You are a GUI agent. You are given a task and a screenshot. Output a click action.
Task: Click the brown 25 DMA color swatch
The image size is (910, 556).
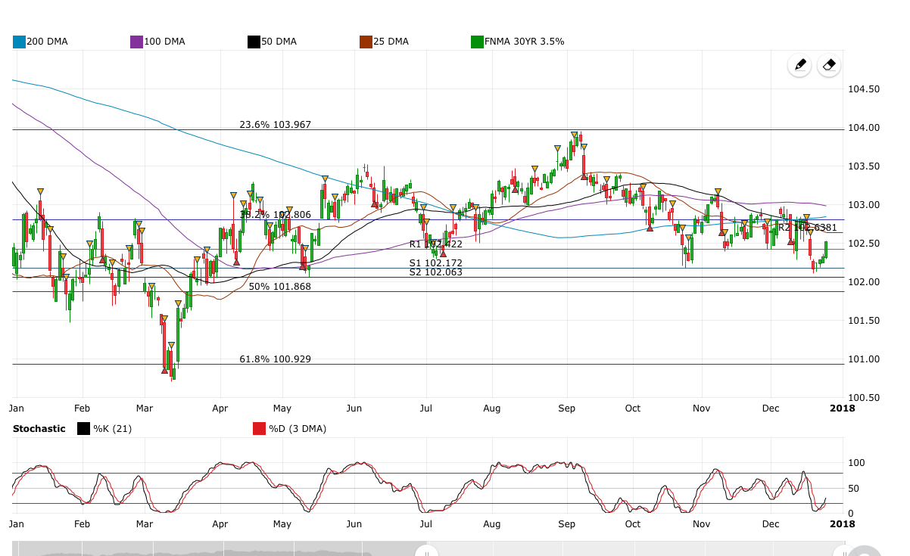click(366, 42)
